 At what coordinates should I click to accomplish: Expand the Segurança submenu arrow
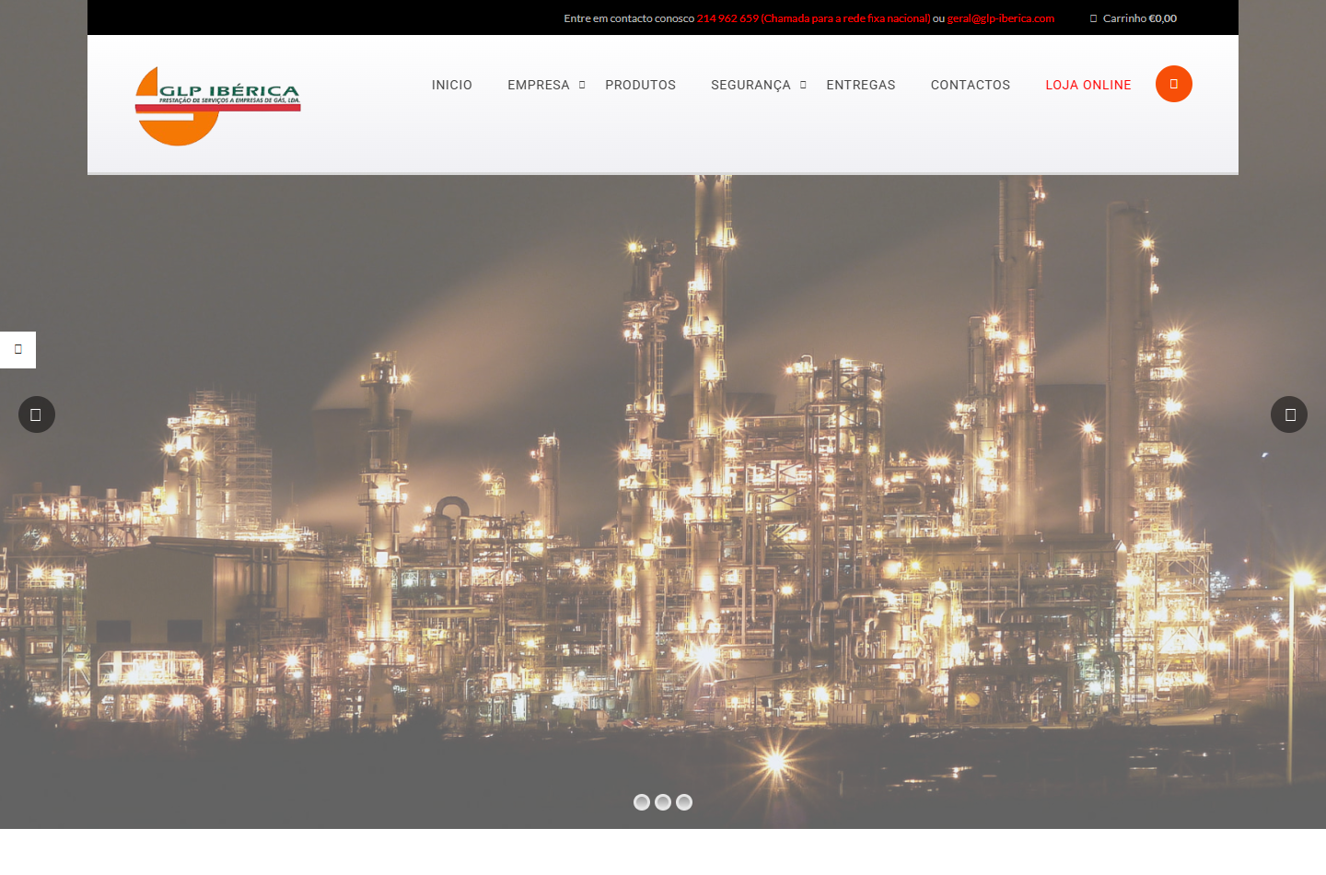pos(803,85)
